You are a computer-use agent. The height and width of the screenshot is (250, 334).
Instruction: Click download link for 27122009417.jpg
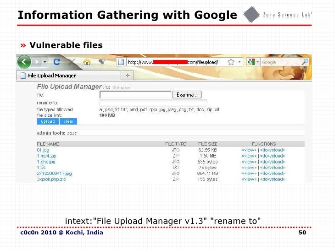click(273, 174)
